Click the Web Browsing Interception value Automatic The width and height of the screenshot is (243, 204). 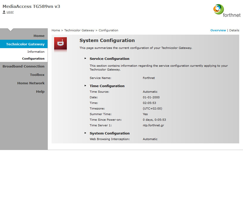coord(150,139)
